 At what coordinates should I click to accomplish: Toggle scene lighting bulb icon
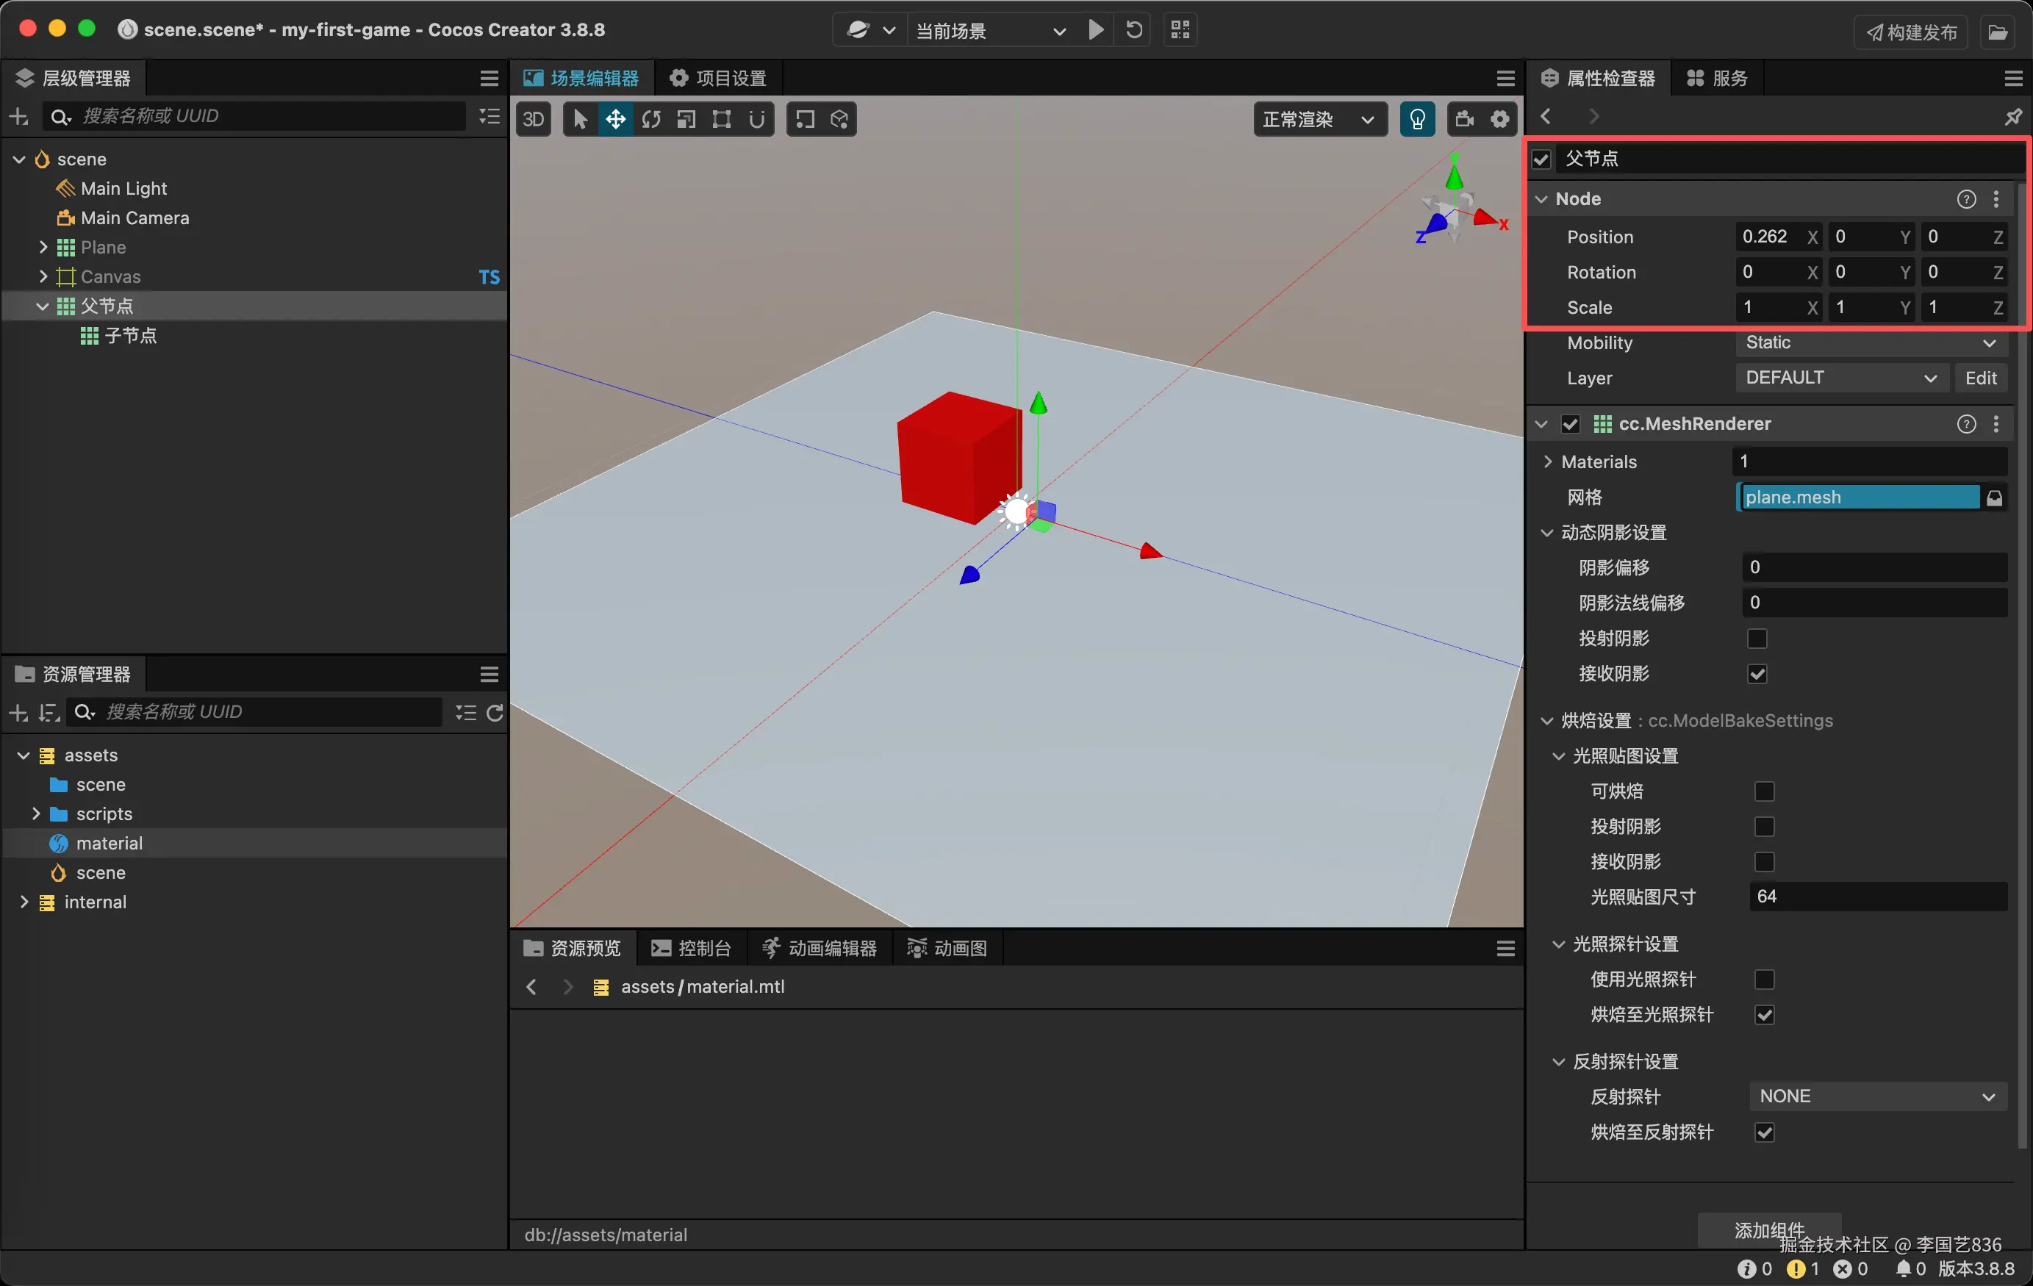[1416, 119]
